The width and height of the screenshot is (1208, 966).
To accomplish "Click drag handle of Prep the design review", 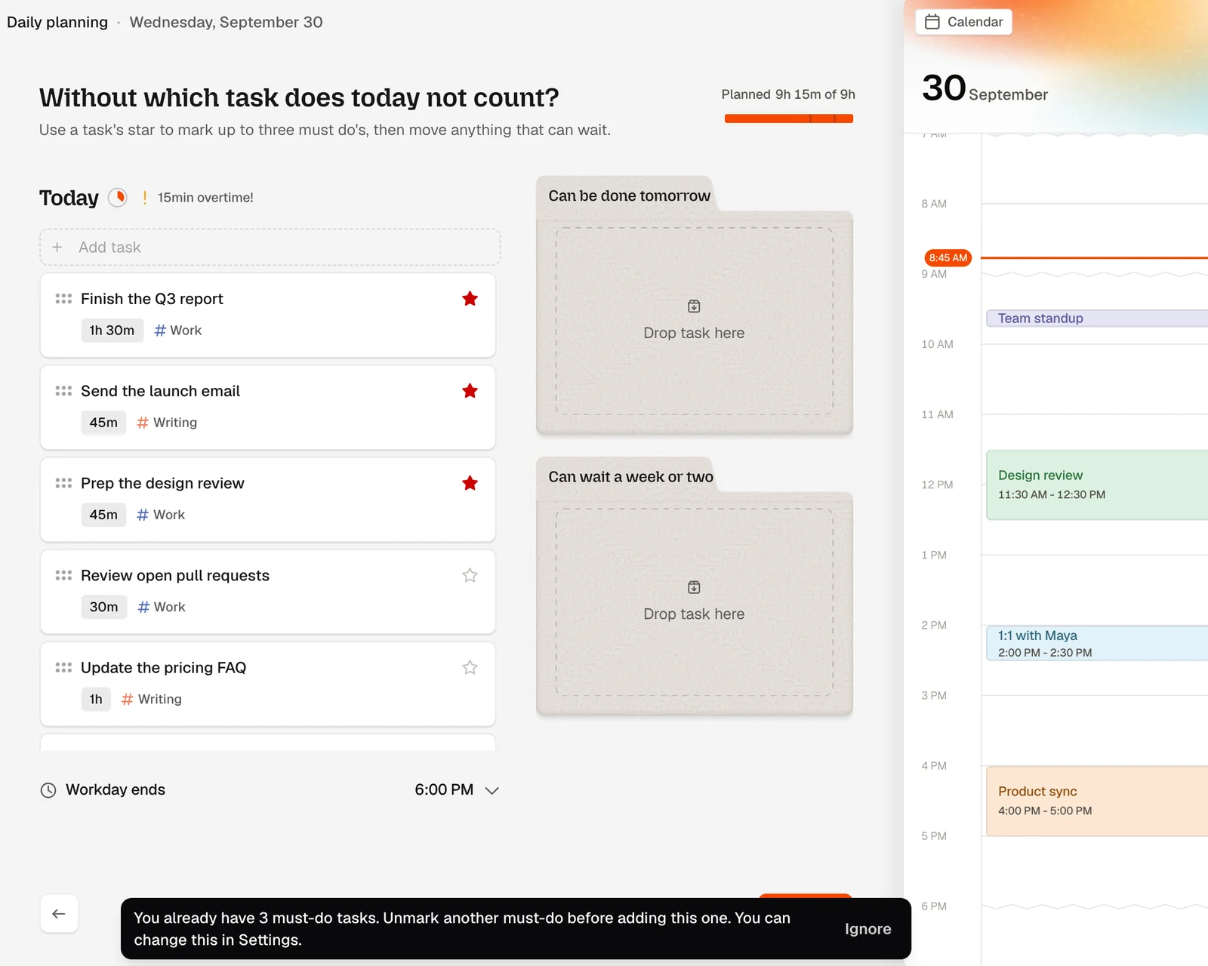I will 63,483.
